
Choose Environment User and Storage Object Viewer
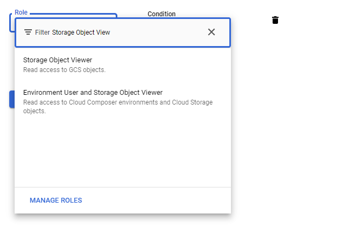[x=123, y=101]
